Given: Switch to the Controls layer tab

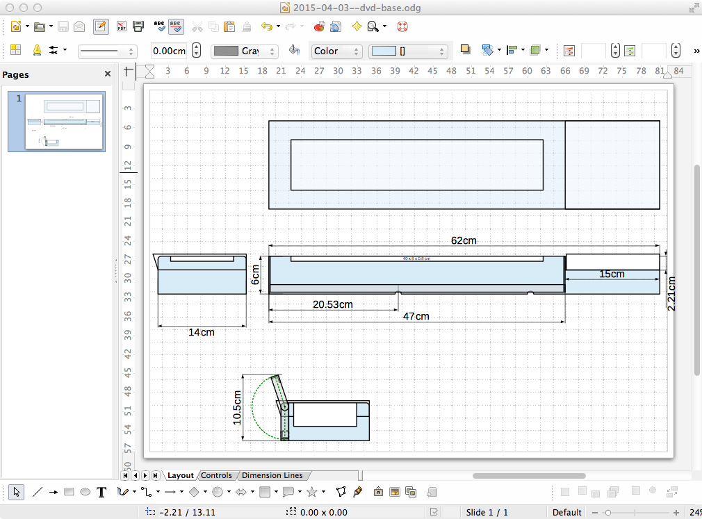Looking at the screenshot, I should (216, 475).
